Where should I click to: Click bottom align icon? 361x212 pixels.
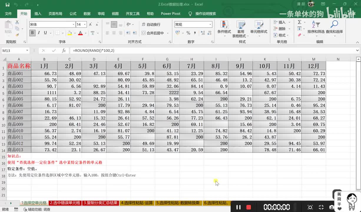(x=121, y=24)
